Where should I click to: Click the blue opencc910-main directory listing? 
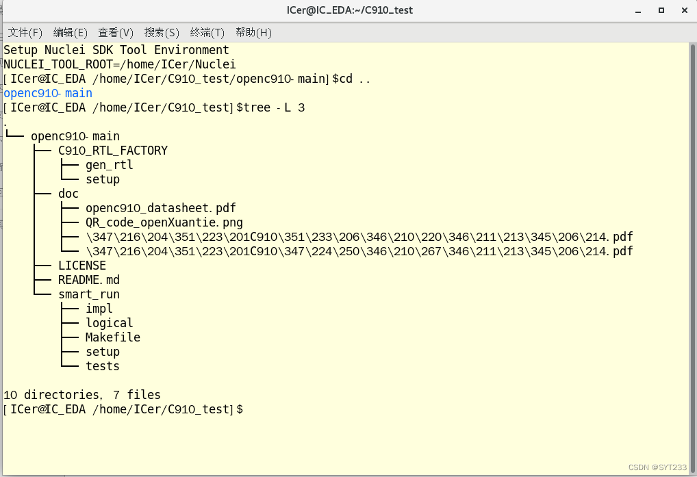tap(48, 93)
